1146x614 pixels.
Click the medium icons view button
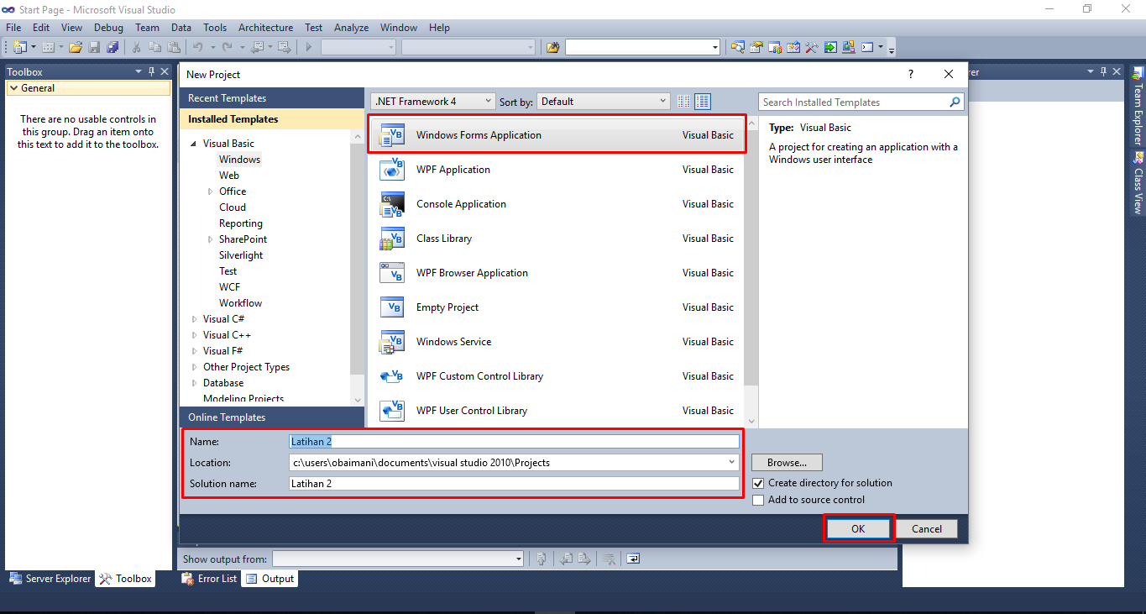click(x=703, y=102)
